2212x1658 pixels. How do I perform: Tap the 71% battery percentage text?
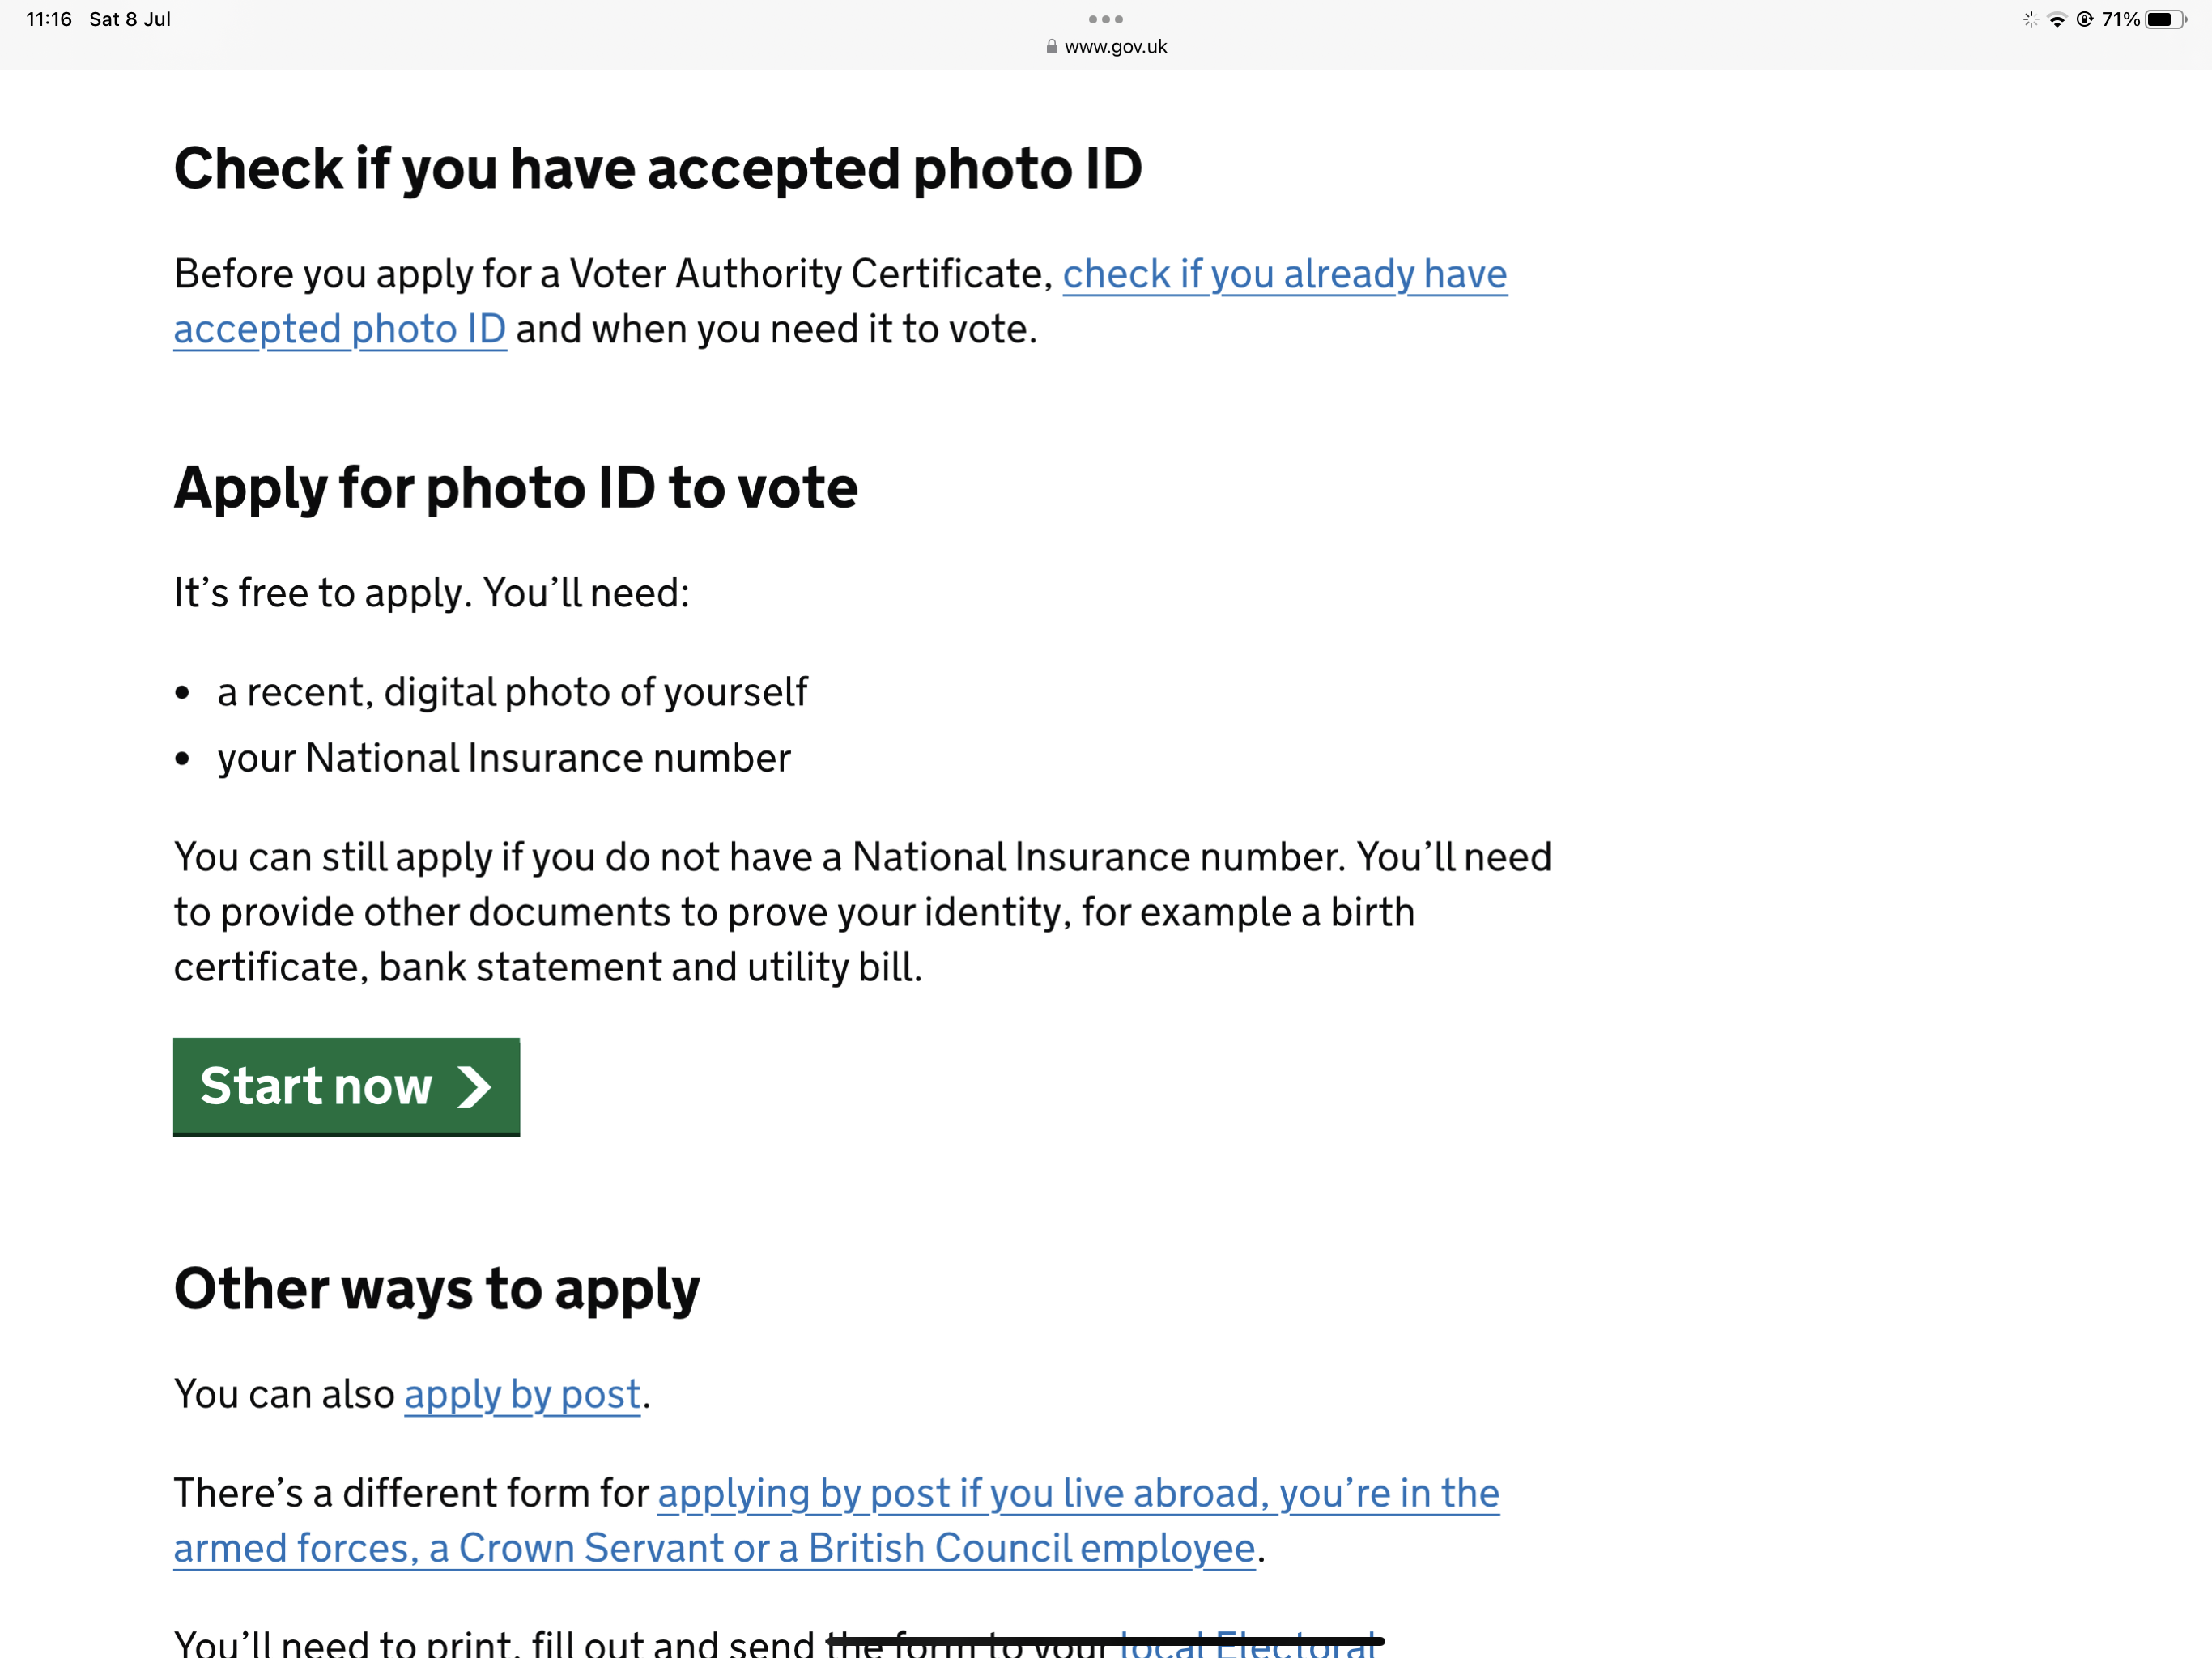coord(2120,19)
